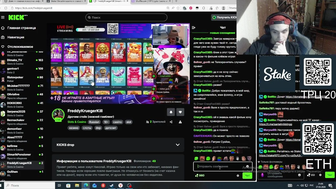The height and width of the screenshot is (189, 336).
Task: Open the stake1072.com link in overlay chat
Action: tap(280, 155)
